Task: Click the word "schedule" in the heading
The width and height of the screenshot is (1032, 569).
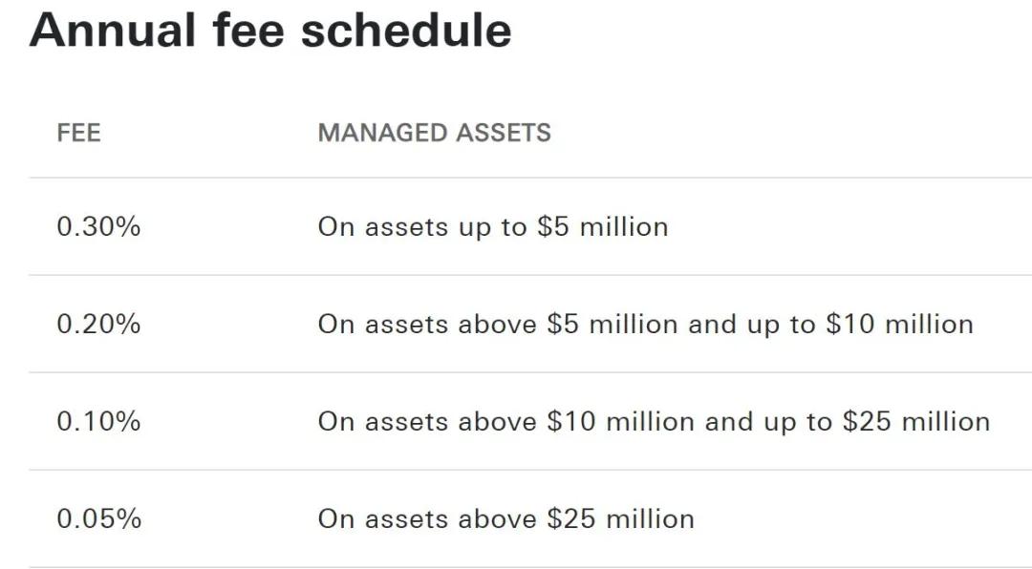Action: (x=406, y=31)
